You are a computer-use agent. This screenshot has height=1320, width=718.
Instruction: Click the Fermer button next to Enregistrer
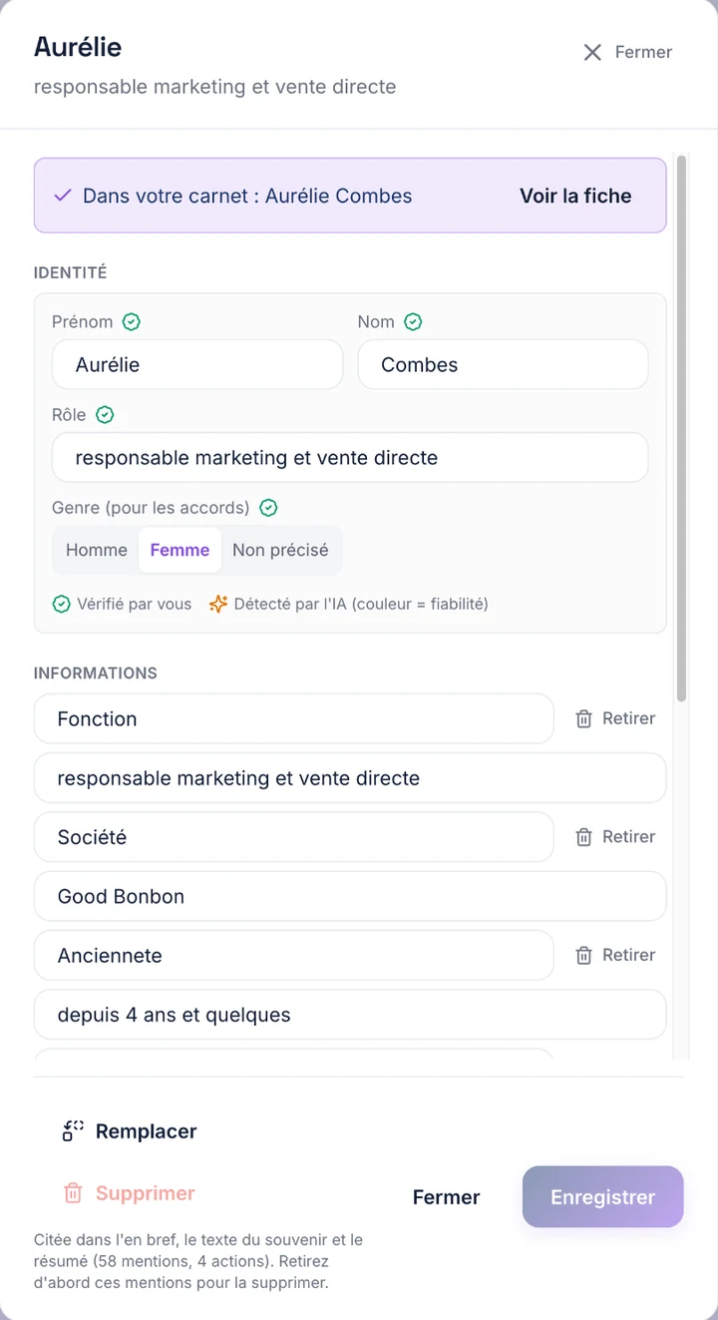pos(447,1197)
